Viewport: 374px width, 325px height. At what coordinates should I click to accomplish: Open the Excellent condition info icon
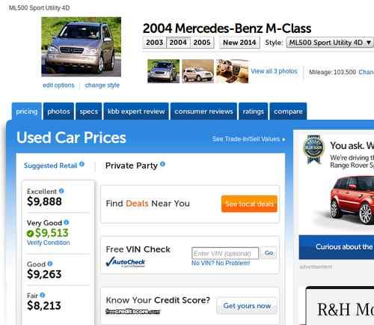point(61,191)
